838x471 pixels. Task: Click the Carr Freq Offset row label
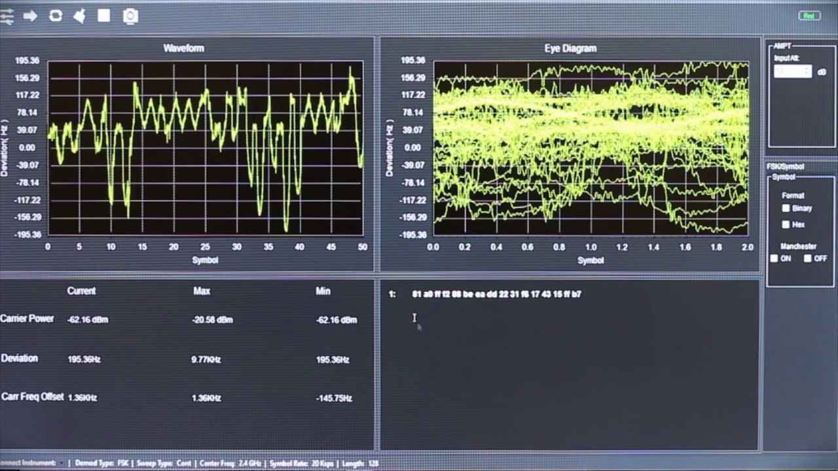32,396
